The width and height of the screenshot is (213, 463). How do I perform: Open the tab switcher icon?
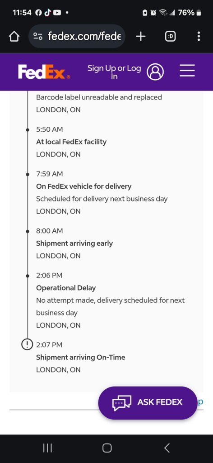(170, 36)
